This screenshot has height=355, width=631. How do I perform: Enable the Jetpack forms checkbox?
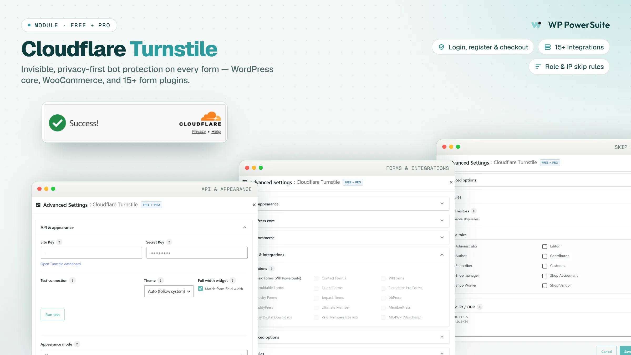[316, 298]
